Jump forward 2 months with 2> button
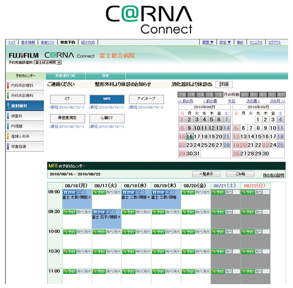This screenshot has height=288, width=293. click(245, 95)
